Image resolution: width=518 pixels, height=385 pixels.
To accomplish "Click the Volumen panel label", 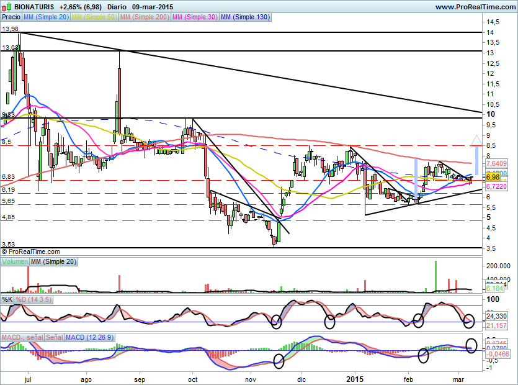I will [15, 261].
